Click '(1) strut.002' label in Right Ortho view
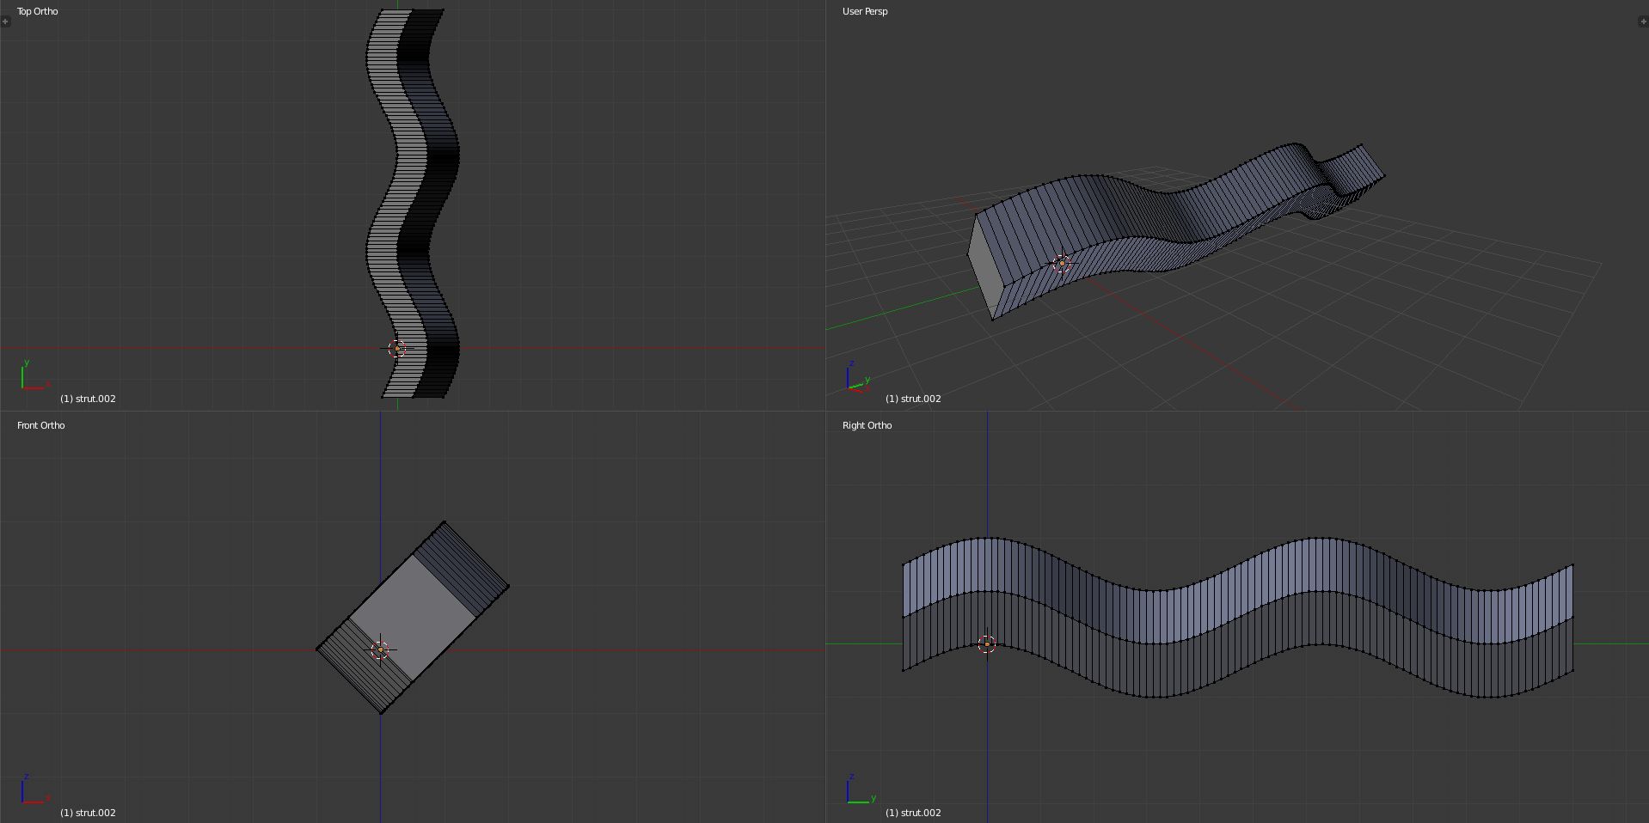Viewport: 1649px width, 823px height. coord(913,813)
